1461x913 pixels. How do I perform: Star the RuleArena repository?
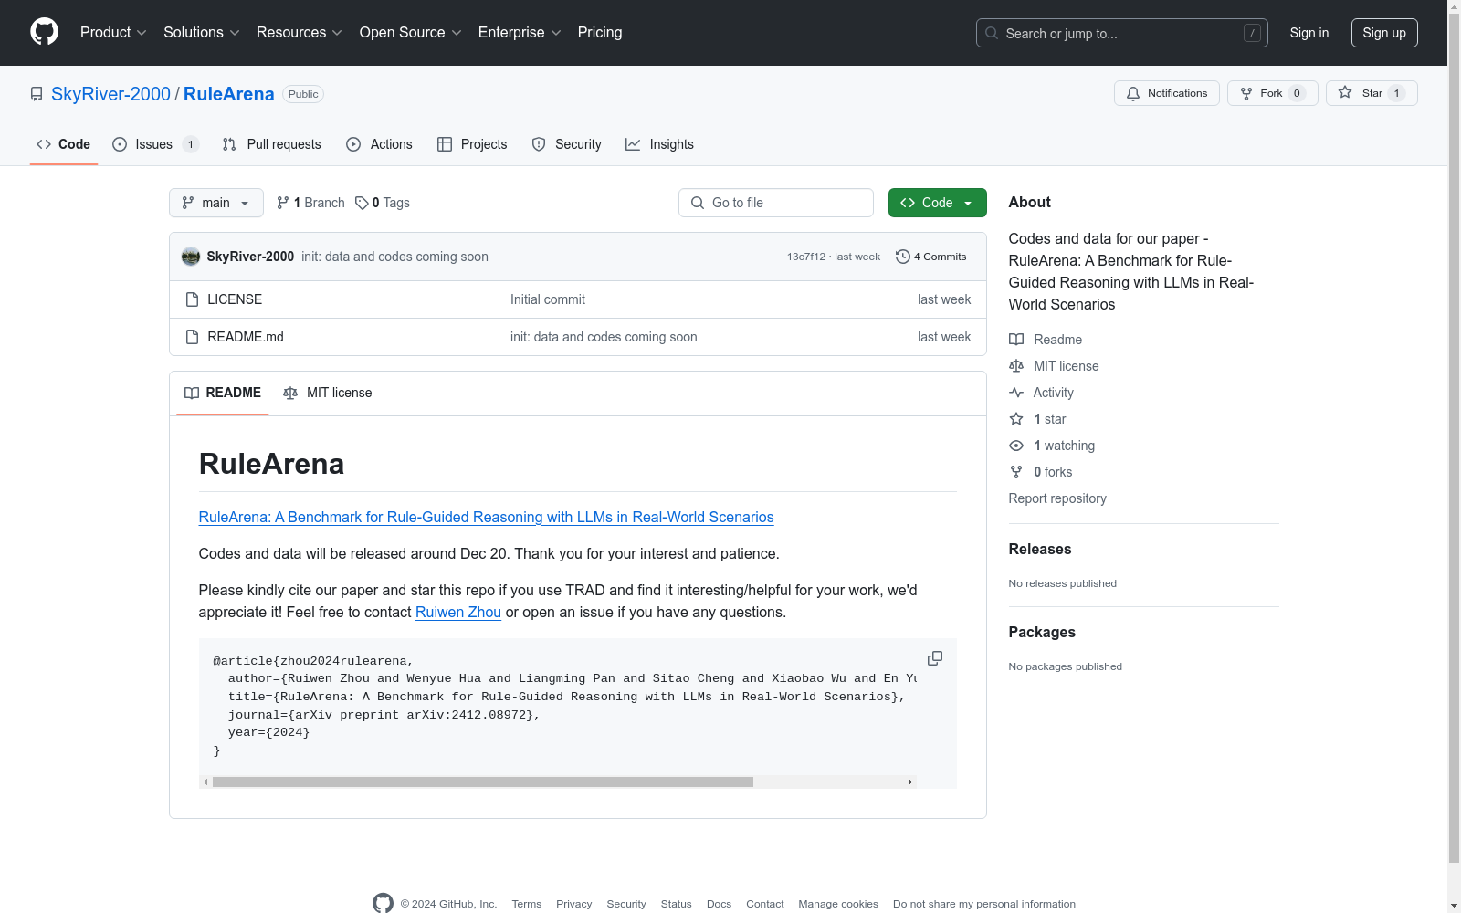[1372, 93]
